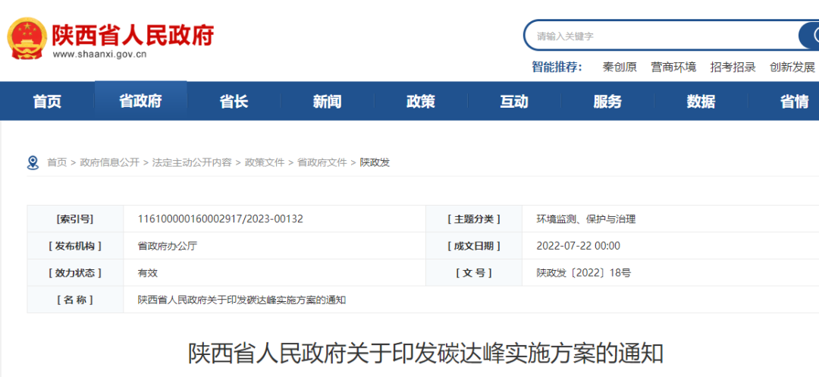This screenshot has height=377, width=819.
Task: Go to 首页 in the breadcrumb
Action: click(x=57, y=163)
